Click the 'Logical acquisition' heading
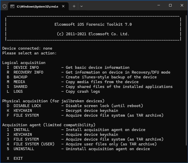 pyautogui.click(x=24, y=63)
